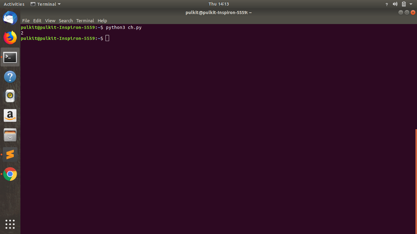Screen dimensions: 417x234
Task: Click the volume speaker icon in top bar
Action: tap(395, 4)
